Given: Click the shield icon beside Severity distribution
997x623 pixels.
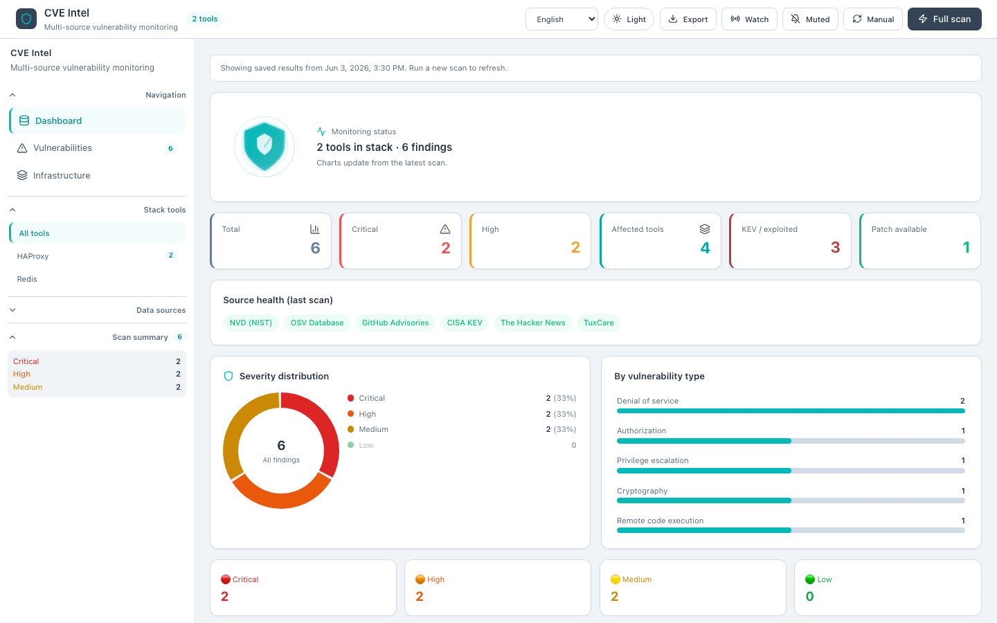Looking at the screenshot, I should [x=228, y=376].
